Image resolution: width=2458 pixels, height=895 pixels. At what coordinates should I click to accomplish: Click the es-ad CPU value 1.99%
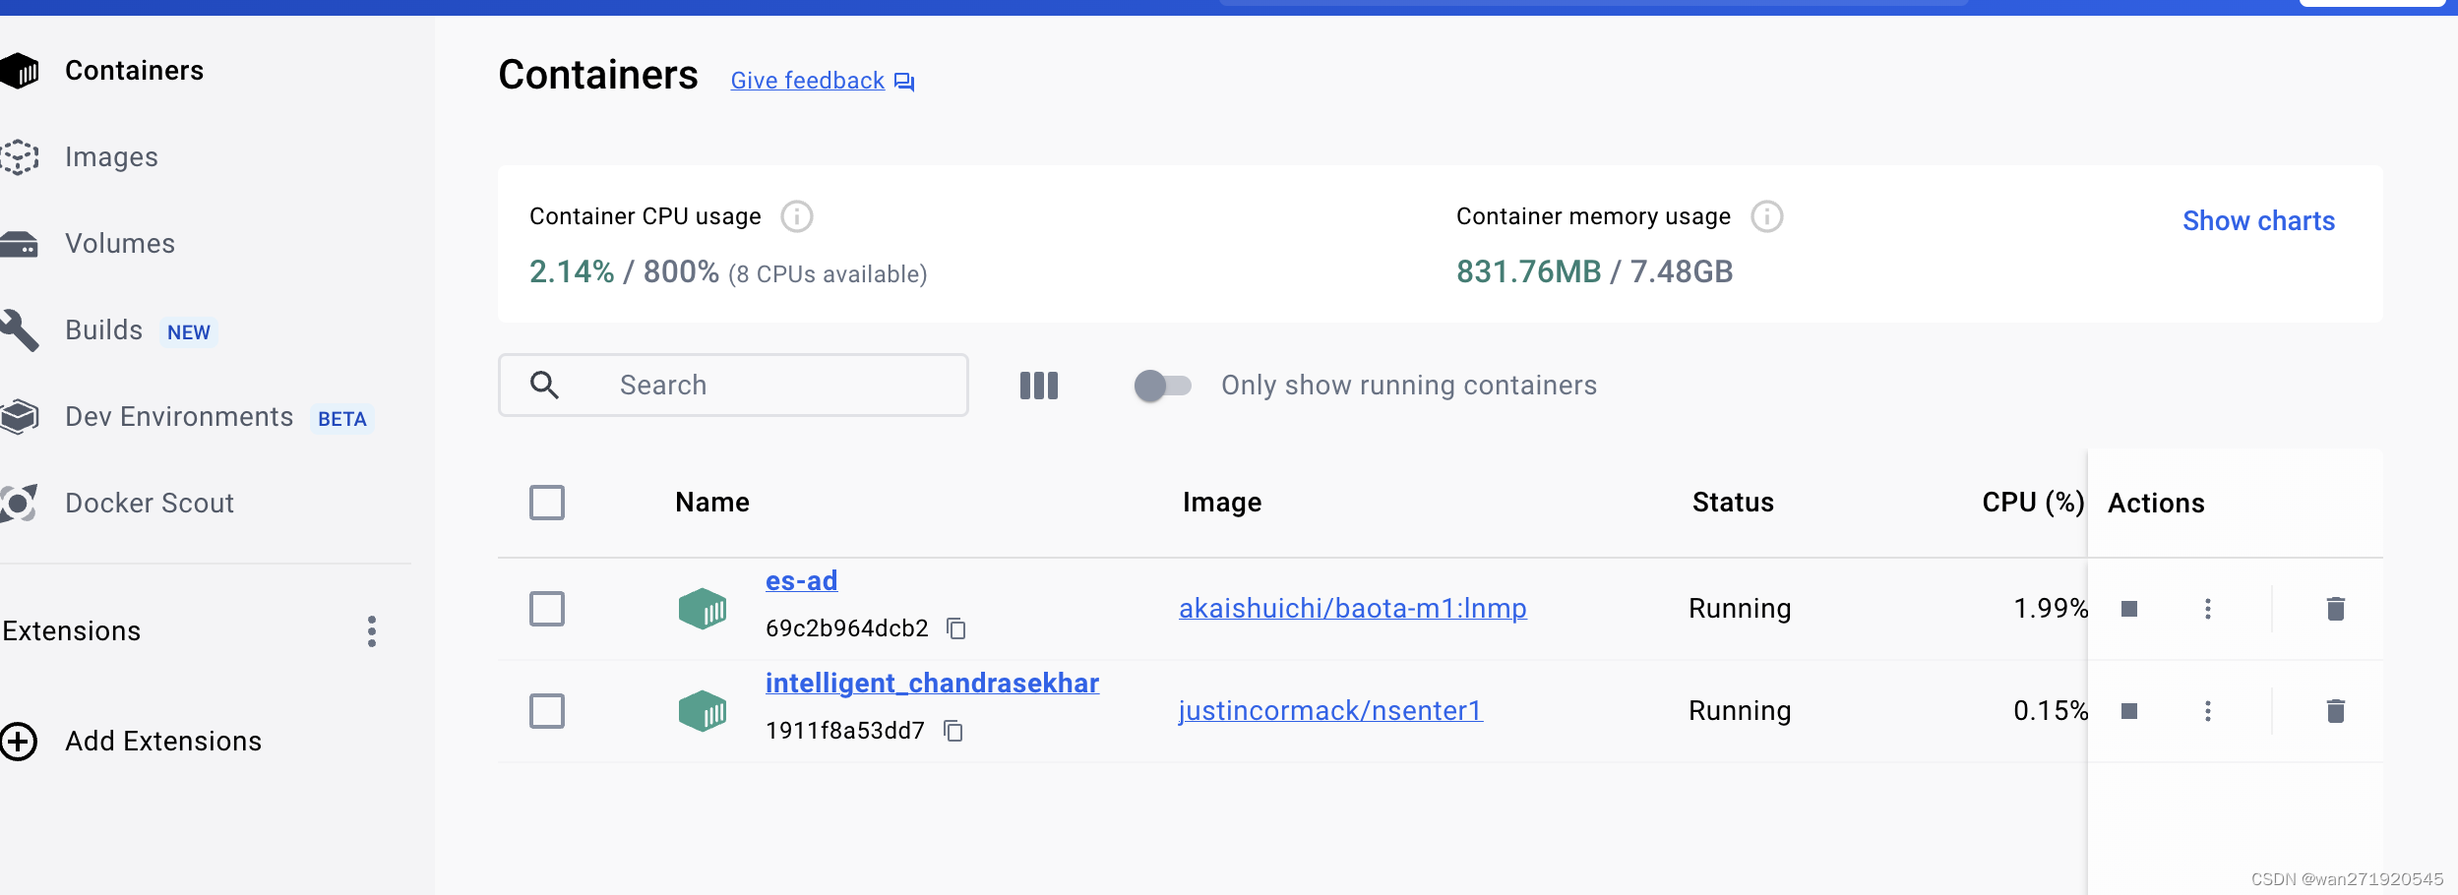coord(2051,609)
